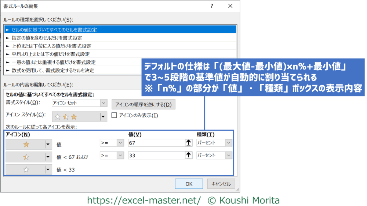Click the OK button
Image resolution: width=367 pixels, height=206 pixels.
(189, 184)
